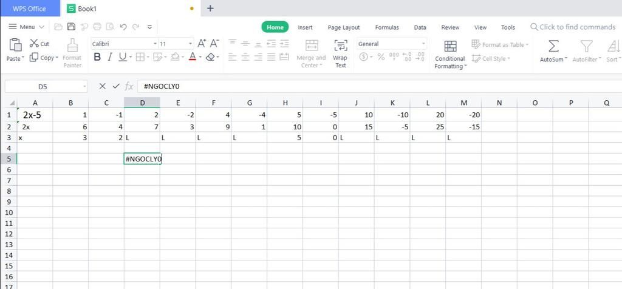The height and width of the screenshot is (289, 622).
Task: Click the Merge and Center button
Action: tap(312, 53)
